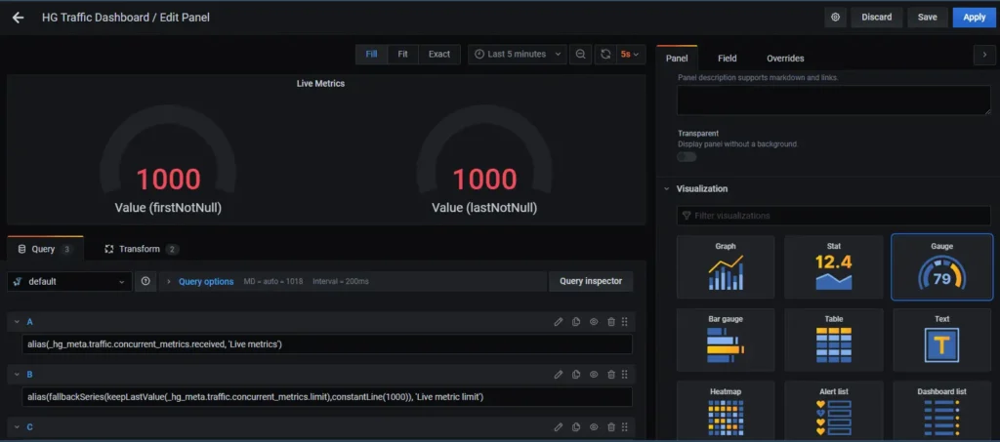Set view mode to Exact
The image size is (1000, 442).
[x=439, y=54]
